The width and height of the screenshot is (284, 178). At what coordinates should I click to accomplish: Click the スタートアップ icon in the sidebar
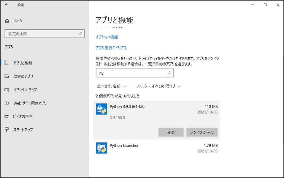(7, 130)
